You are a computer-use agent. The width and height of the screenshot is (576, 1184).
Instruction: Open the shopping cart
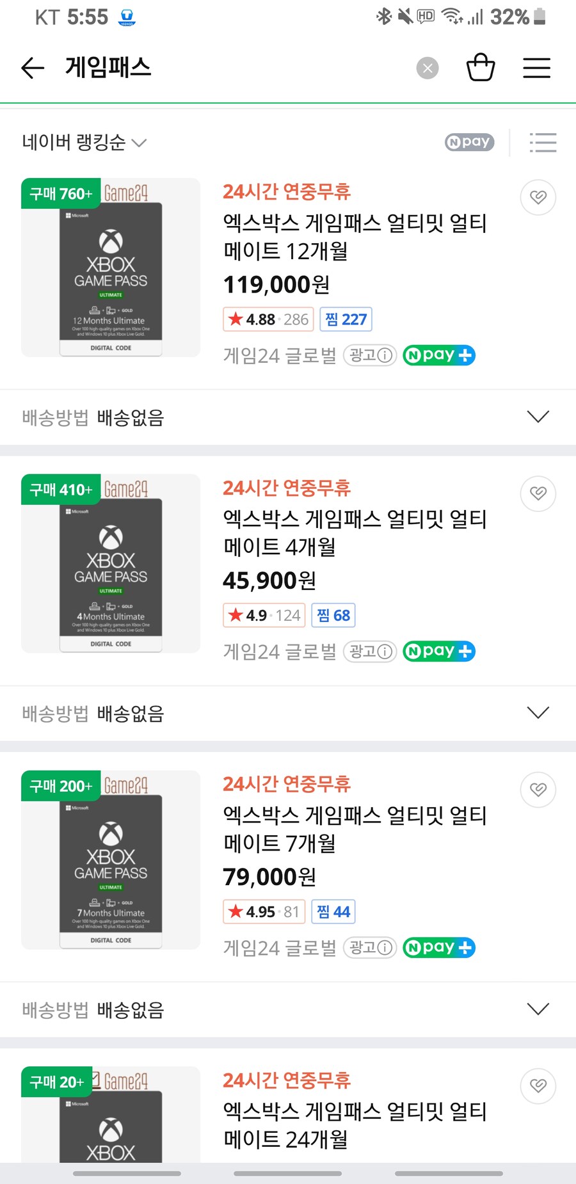(x=481, y=67)
